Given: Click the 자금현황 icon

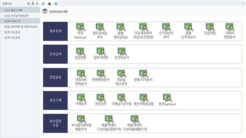Looking at the screenshot, I should 210,27.
